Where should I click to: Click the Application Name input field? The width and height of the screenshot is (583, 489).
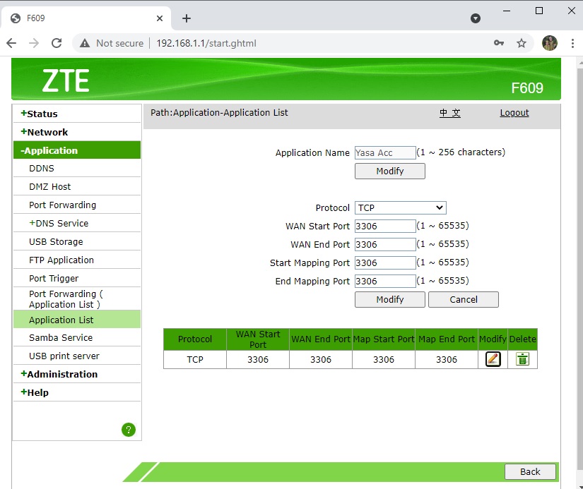pos(384,152)
